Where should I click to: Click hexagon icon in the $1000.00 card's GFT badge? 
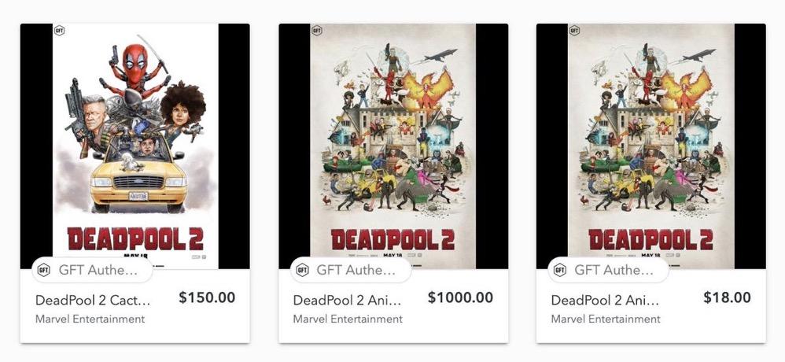pyautogui.click(x=303, y=270)
